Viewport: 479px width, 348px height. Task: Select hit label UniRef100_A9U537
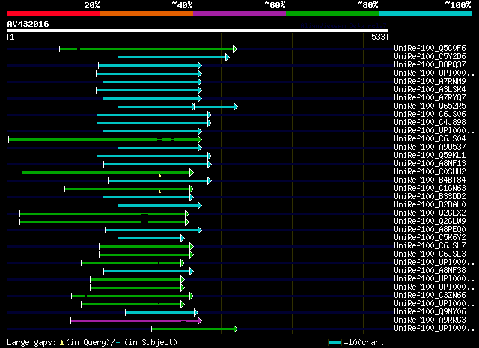[430, 147]
